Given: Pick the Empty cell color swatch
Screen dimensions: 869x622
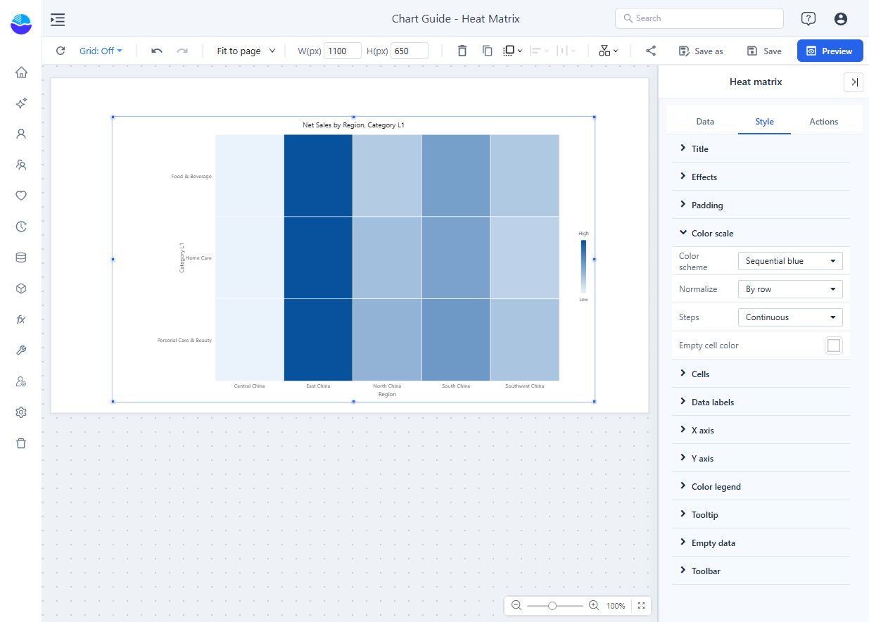Looking at the screenshot, I should coord(834,345).
